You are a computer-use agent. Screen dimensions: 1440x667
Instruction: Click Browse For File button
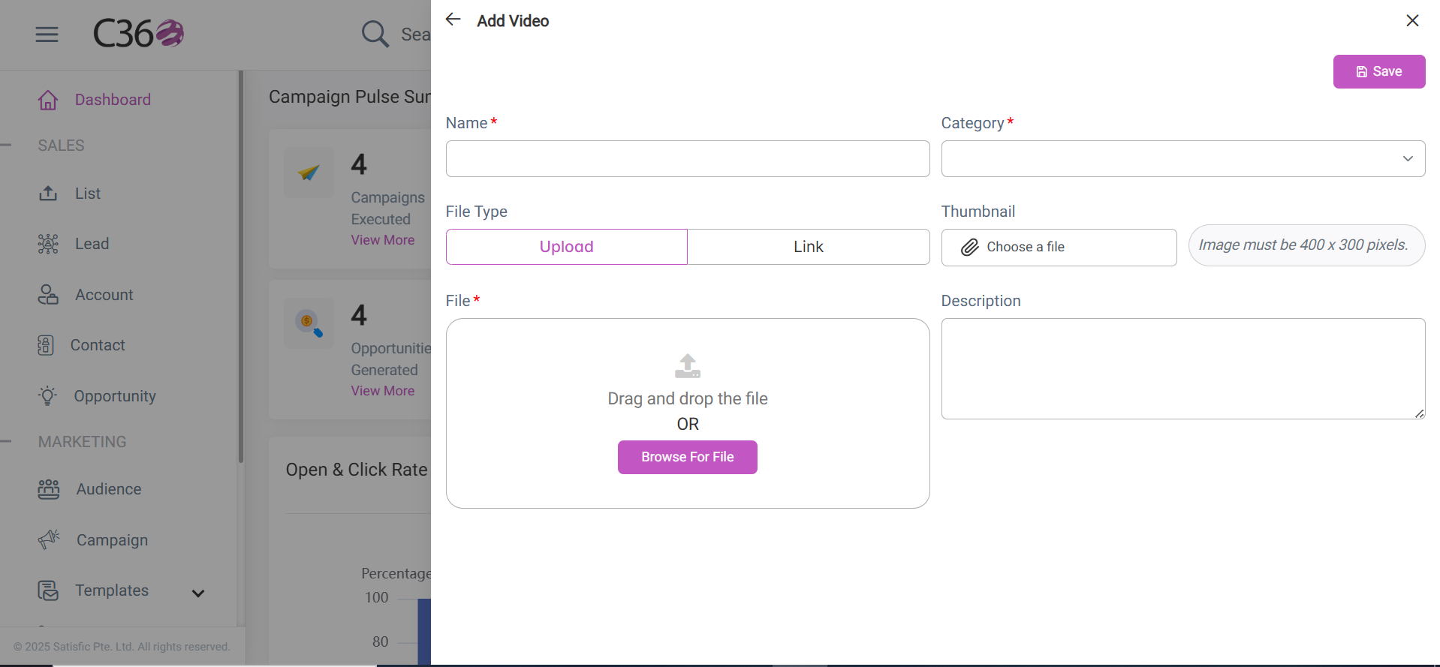click(688, 457)
